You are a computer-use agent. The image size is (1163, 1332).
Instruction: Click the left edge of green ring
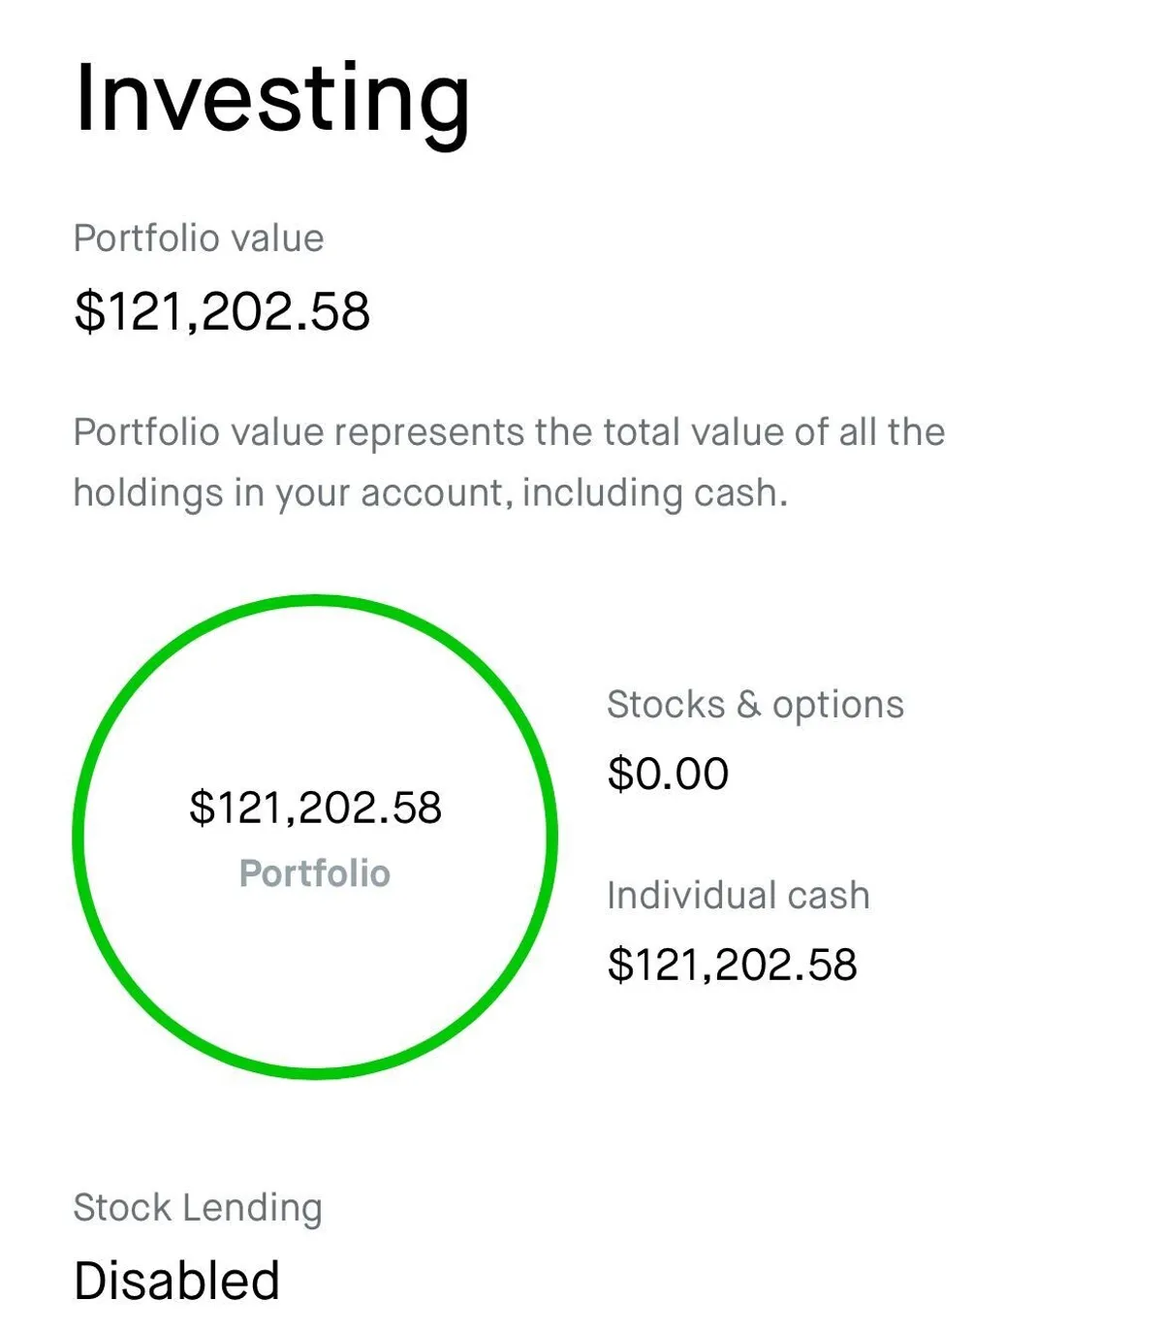point(79,836)
